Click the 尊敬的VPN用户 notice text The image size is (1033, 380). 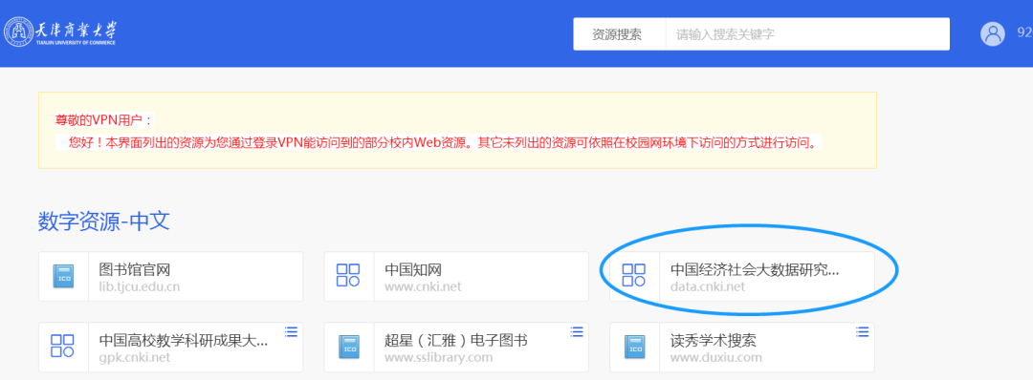[104, 119]
